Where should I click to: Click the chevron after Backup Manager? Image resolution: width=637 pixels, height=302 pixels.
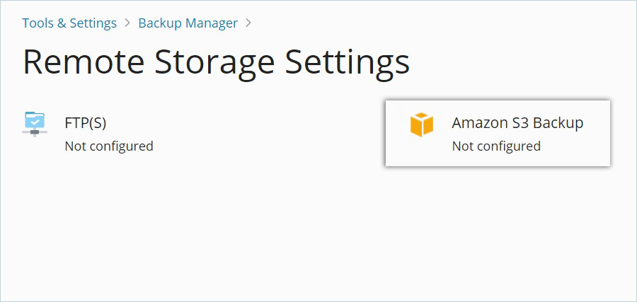point(248,23)
